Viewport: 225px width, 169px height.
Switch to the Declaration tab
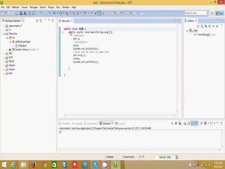(x=91, y=123)
